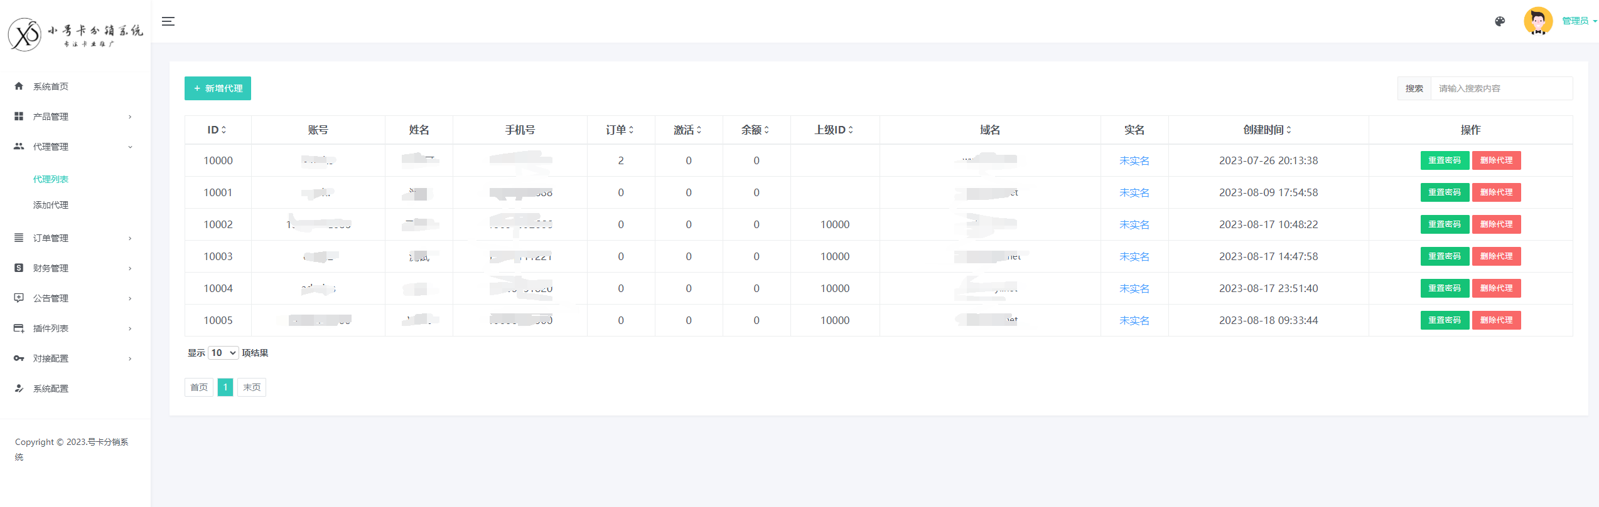Image resolution: width=1599 pixels, height=507 pixels.
Task: Select the 代理列表 submenu item
Action: (x=51, y=179)
